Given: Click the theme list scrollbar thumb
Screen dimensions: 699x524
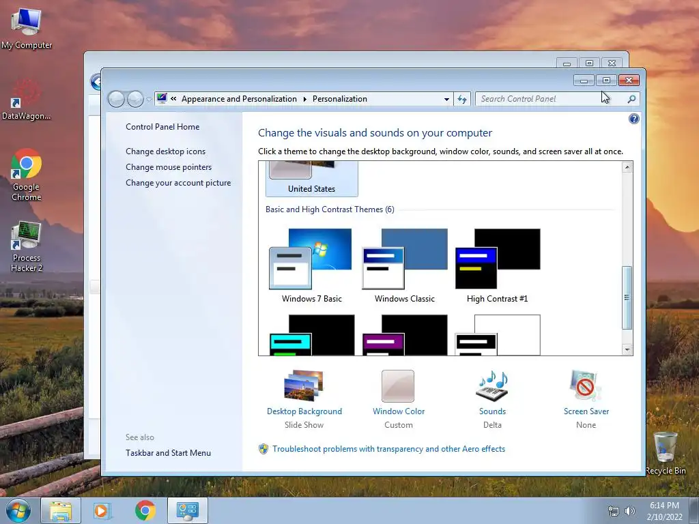Looking at the screenshot, I should pyautogui.click(x=627, y=297).
